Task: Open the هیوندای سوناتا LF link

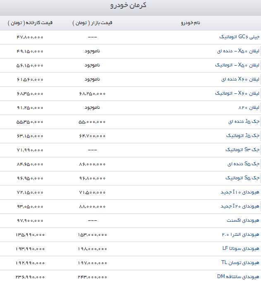Action: click(x=241, y=249)
